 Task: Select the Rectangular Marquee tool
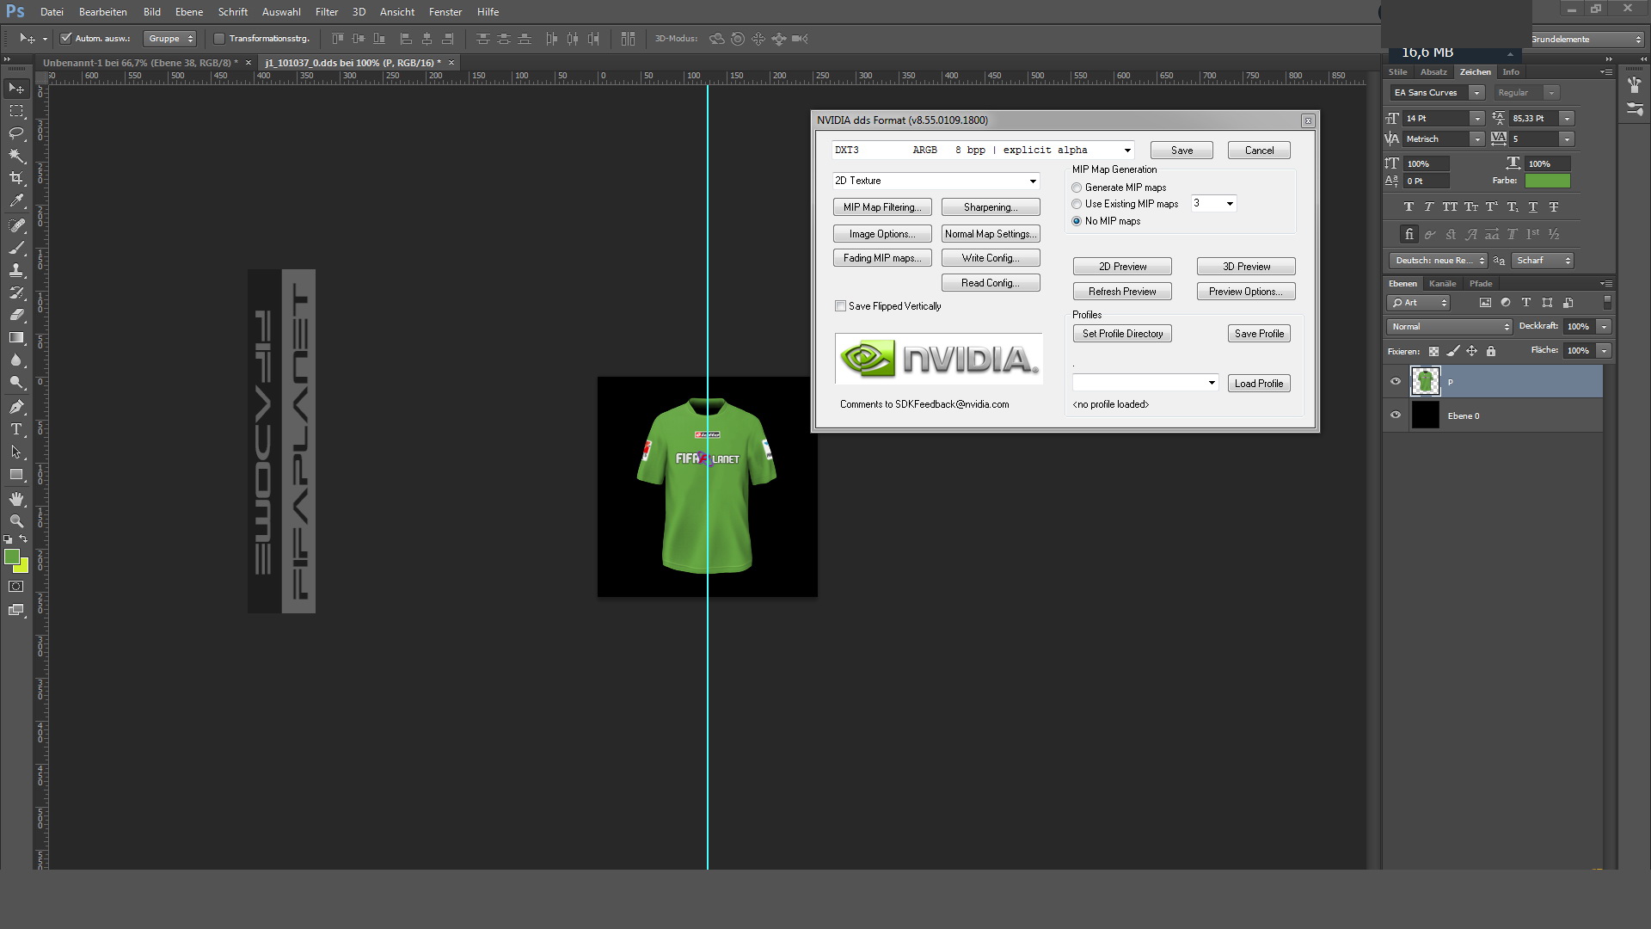(16, 111)
